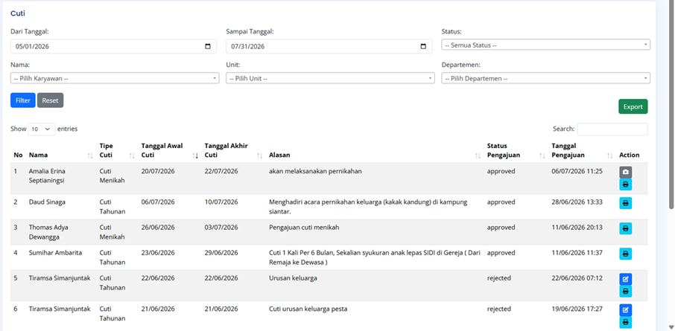This screenshot has width=675, height=331.
Task: Click end date '10/07/2026'
Action: click(221, 202)
